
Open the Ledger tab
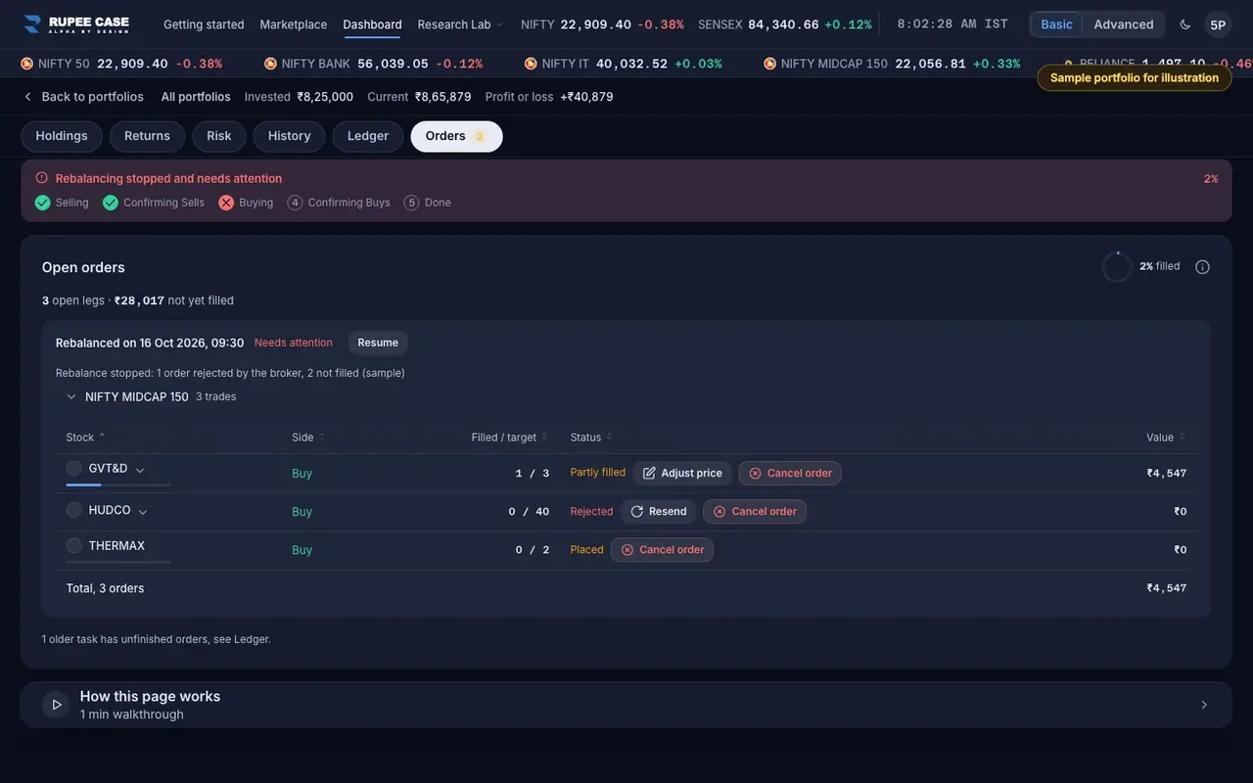click(x=368, y=136)
